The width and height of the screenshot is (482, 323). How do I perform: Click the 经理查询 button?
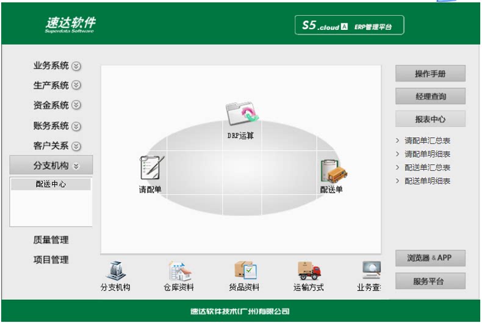click(430, 96)
